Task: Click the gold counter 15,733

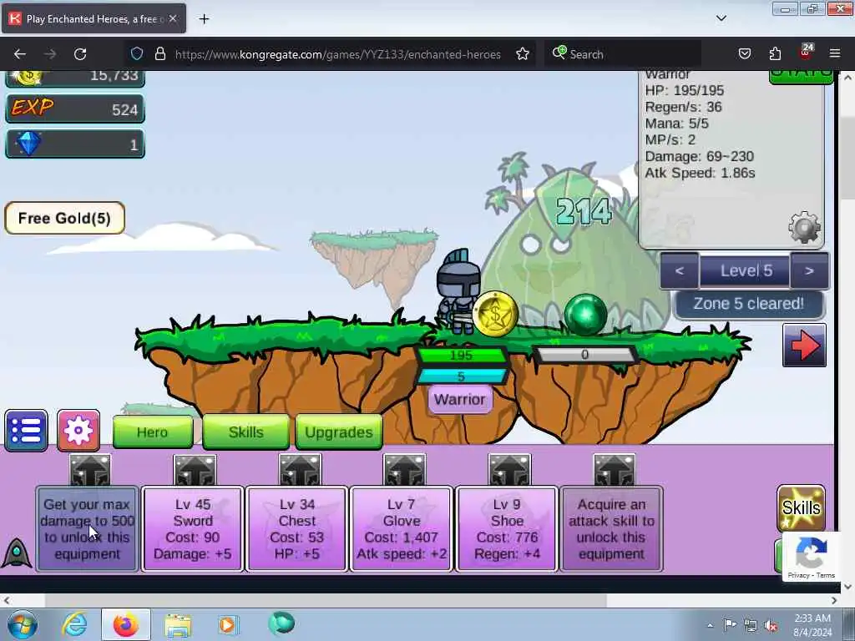Action: coord(75,78)
